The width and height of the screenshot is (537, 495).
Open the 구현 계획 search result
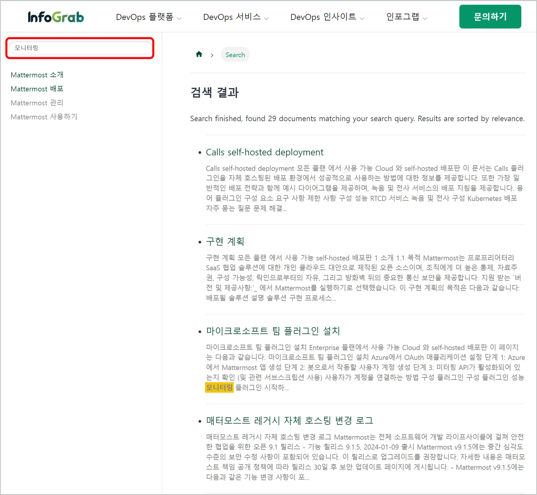pyautogui.click(x=225, y=241)
